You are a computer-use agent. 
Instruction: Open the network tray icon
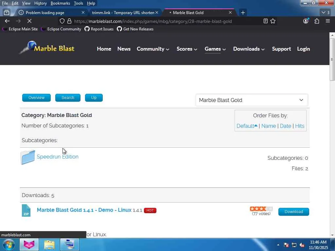[x=294, y=245]
